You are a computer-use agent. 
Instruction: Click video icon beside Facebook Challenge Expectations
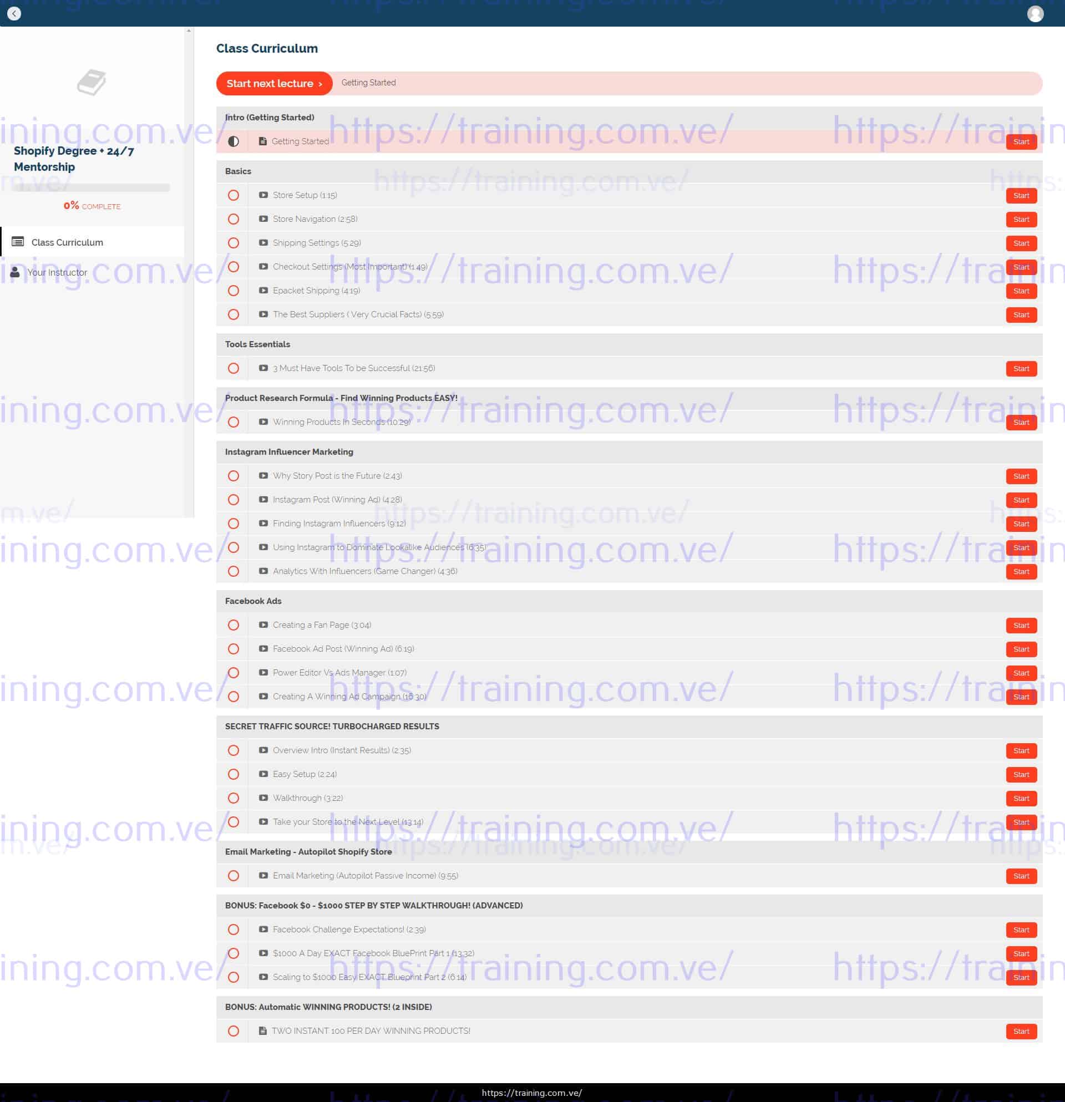click(263, 930)
